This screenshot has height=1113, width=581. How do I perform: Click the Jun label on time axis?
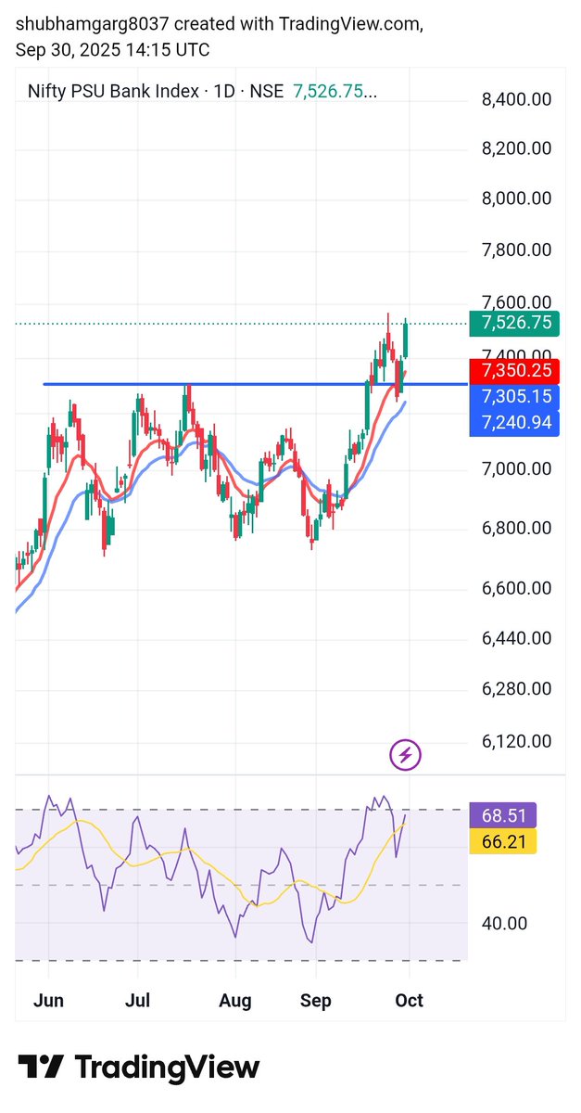pos(47,1001)
